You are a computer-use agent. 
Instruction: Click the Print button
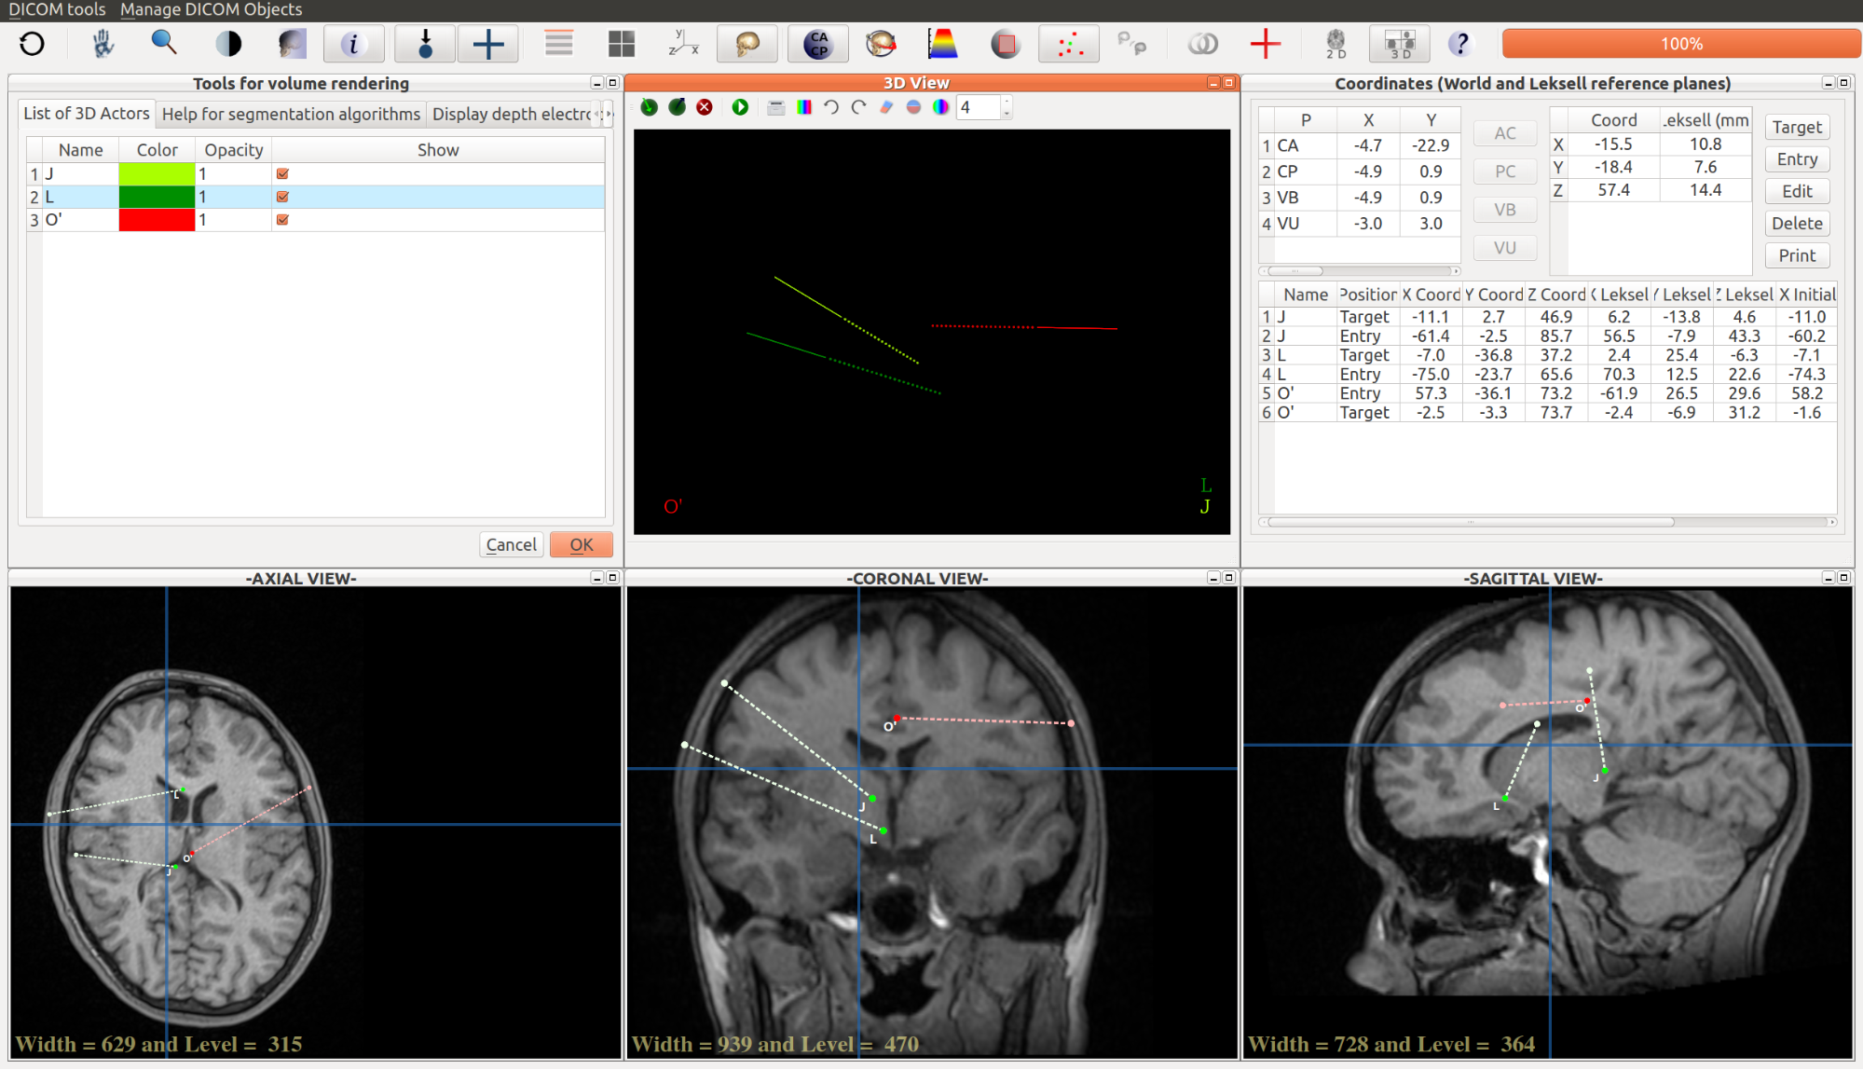pyautogui.click(x=1796, y=255)
